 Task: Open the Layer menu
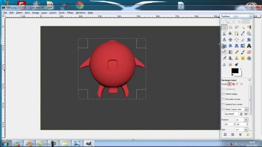pos(44,13)
